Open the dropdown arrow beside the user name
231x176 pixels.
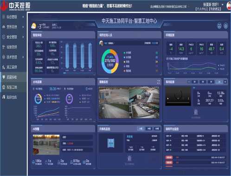point(223,5)
